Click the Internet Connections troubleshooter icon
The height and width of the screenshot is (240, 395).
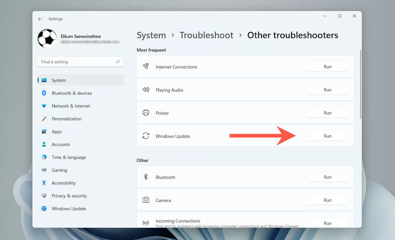point(146,66)
